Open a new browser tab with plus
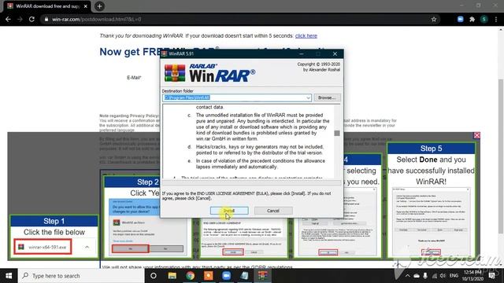Image resolution: width=504 pixels, height=283 pixels. [x=99, y=6]
